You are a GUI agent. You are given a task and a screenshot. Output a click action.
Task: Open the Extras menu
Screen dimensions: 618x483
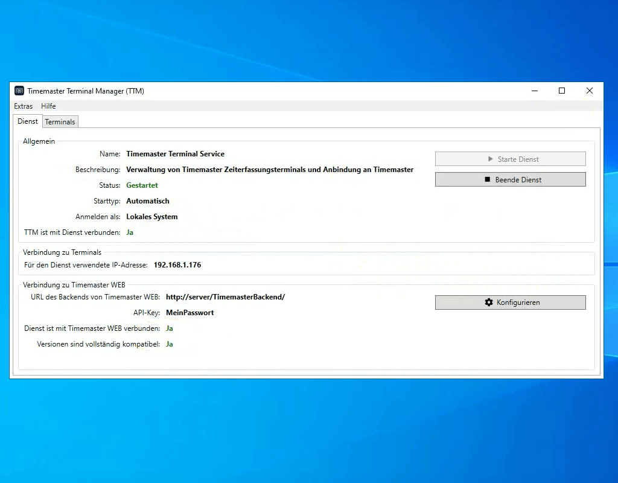(x=24, y=106)
